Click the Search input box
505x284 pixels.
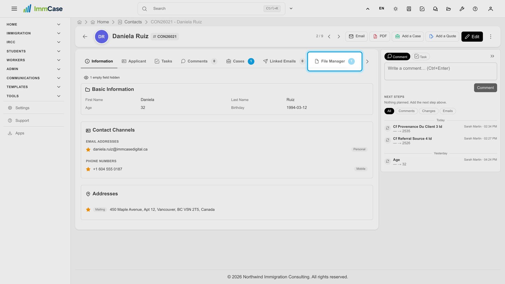pyautogui.click(x=211, y=9)
